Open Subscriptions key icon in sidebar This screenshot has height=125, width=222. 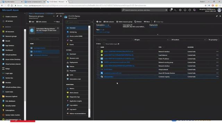tap(3, 110)
